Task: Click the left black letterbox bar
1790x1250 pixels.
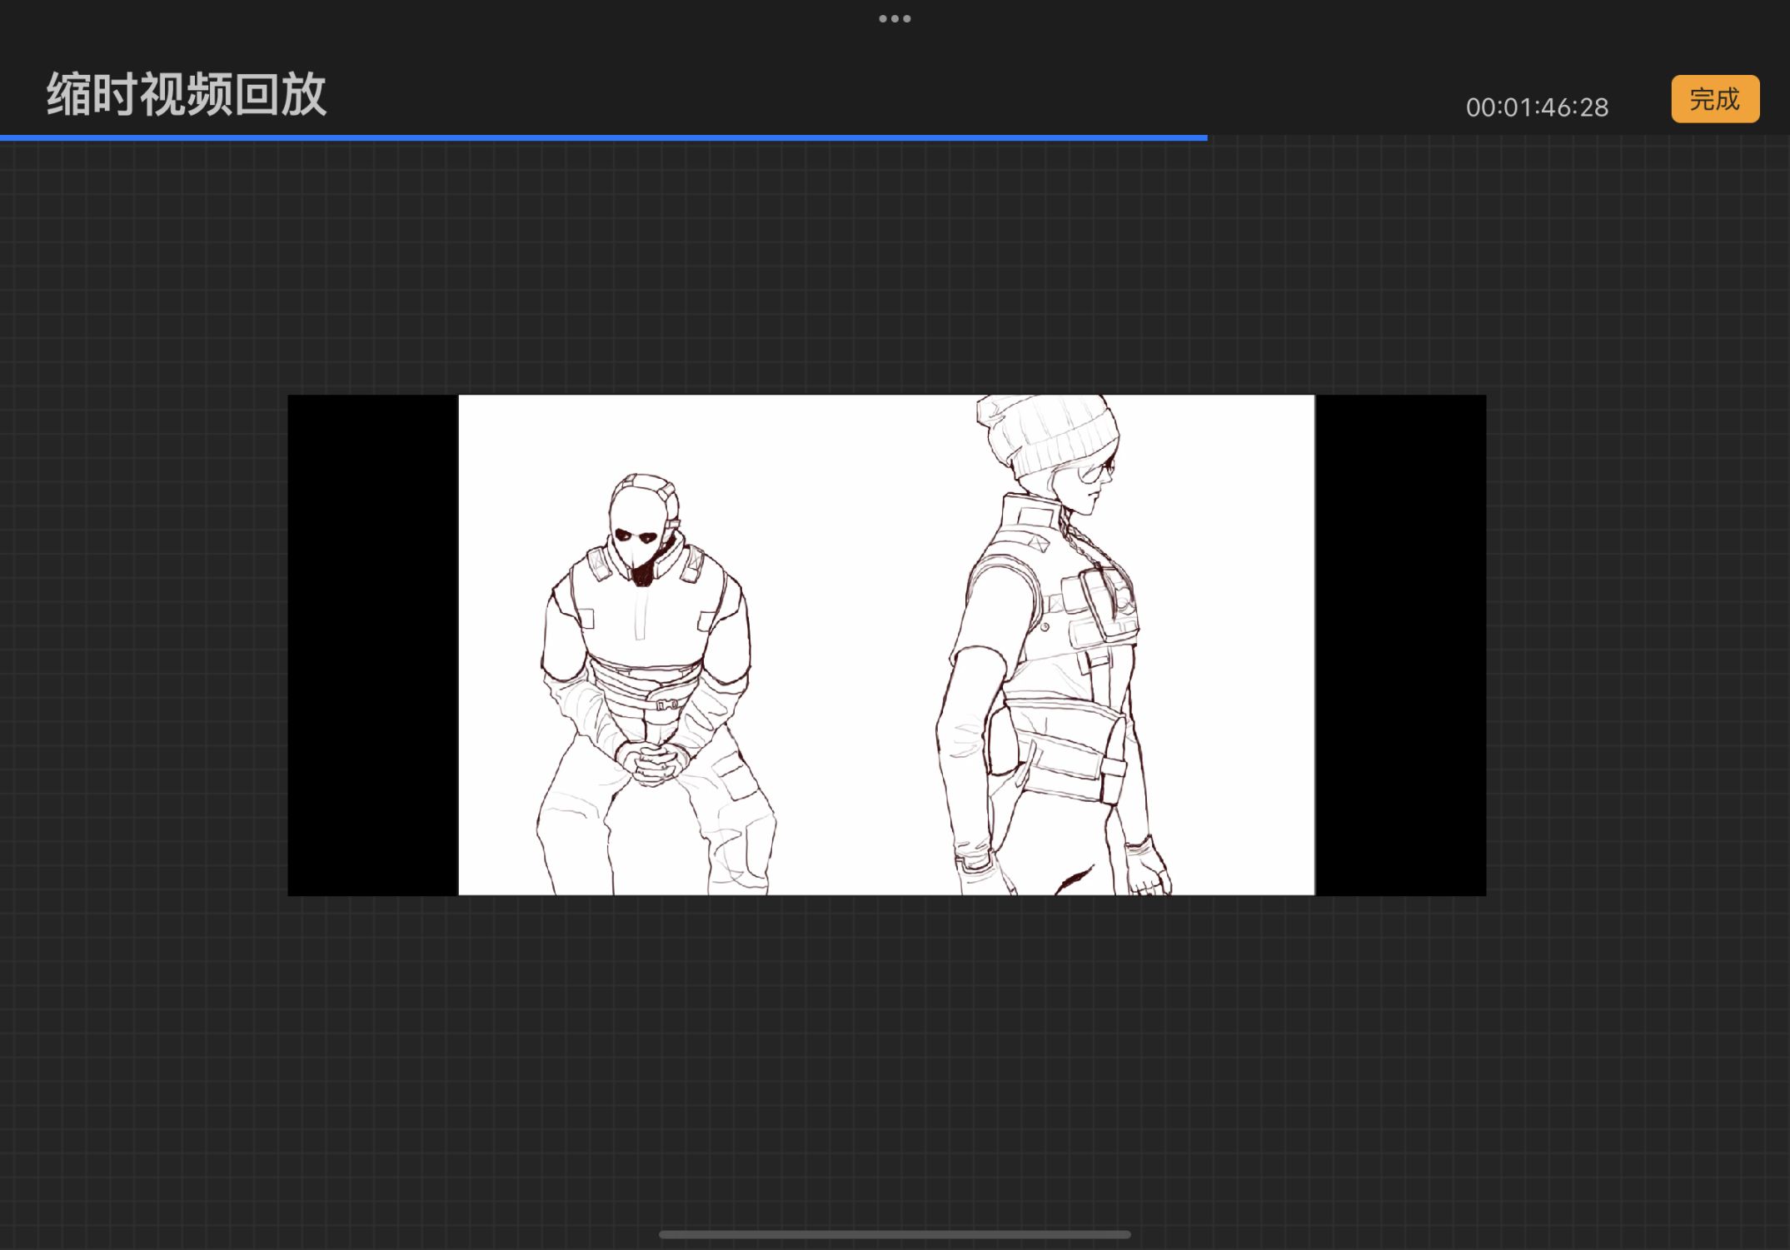Action: (372, 645)
